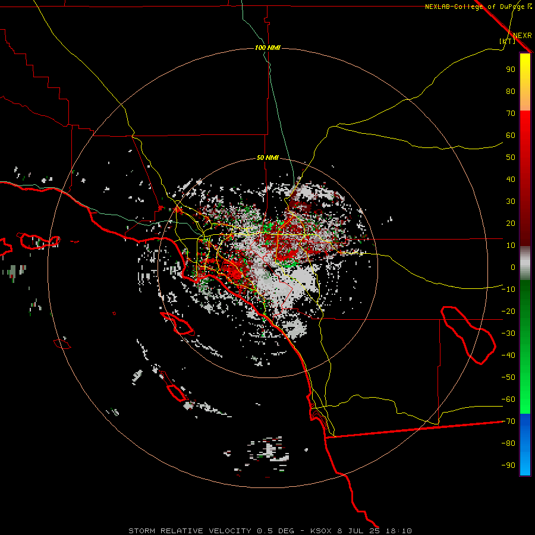The height and width of the screenshot is (535, 535).
Task: Click the 18:10 timestamp in the caption
Action: pyautogui.click(x=398, y=531)
